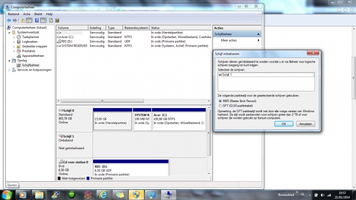This screenshot has height=200, width=356.
Task: Click Internet Explorer in the taskbar
Action: tap(103, 195)
